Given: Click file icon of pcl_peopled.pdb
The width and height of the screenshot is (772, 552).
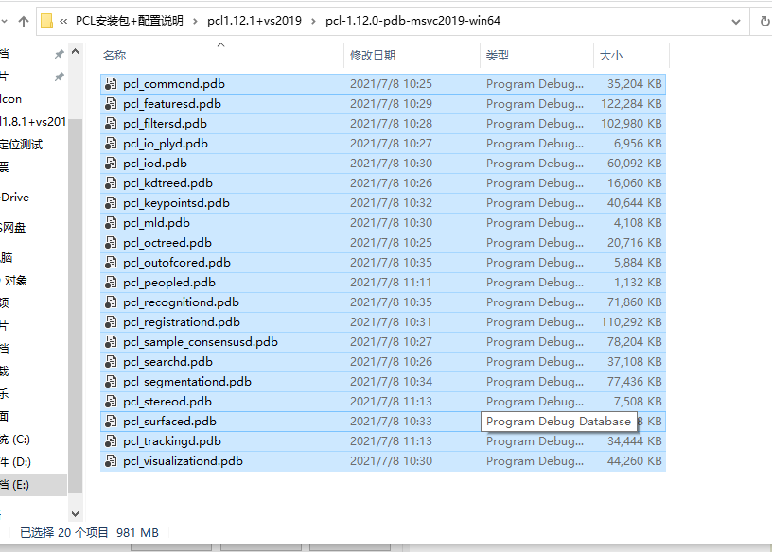Looking at the screenshot, I should pos(111,283).
